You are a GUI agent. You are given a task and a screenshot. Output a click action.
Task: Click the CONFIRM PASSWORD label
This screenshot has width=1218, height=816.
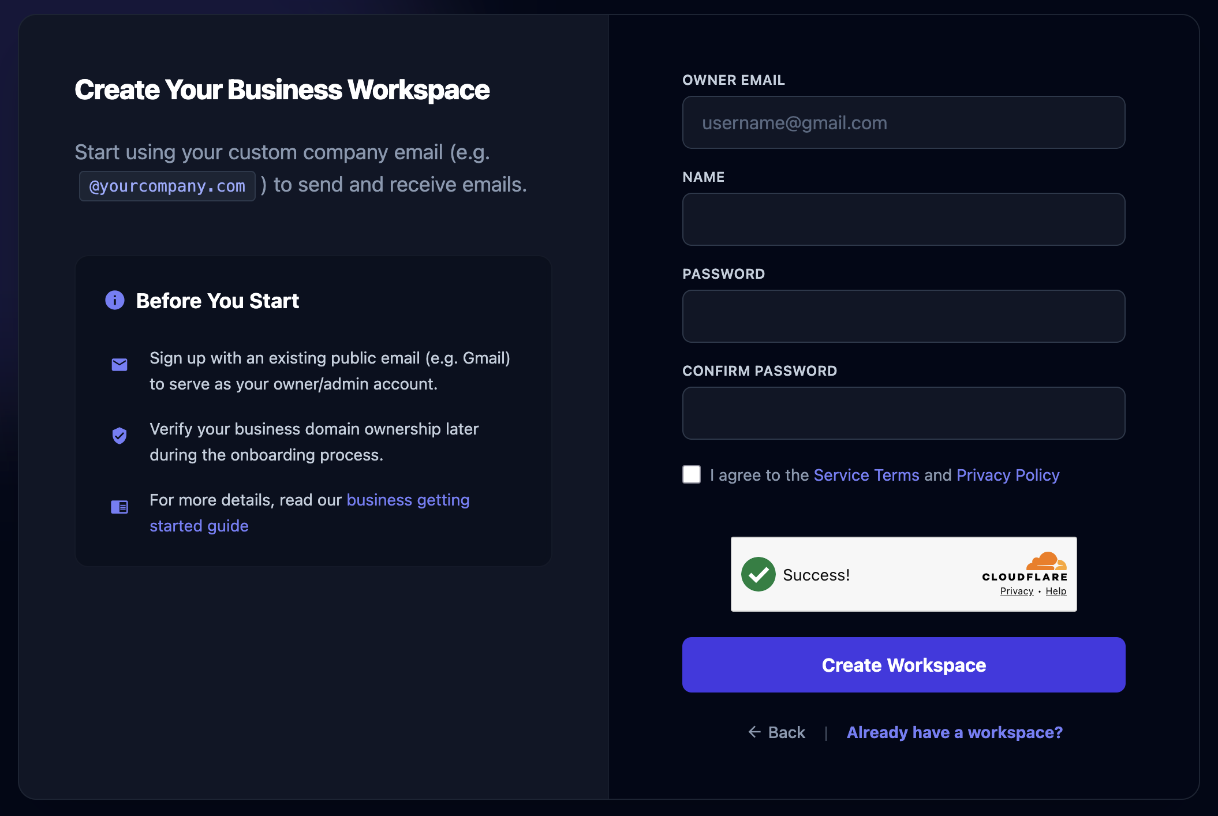[760, 371]
